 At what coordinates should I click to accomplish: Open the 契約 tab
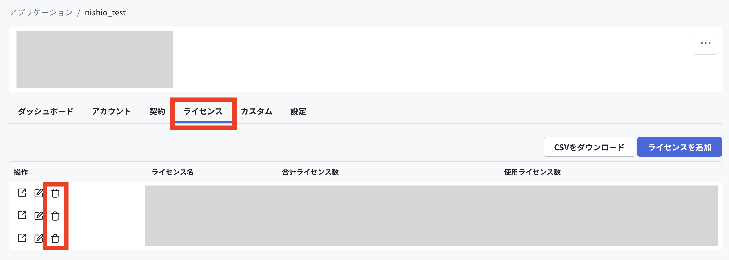tap(157, 111)
